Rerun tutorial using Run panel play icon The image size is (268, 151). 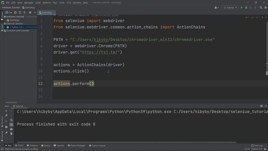point(6,111)
